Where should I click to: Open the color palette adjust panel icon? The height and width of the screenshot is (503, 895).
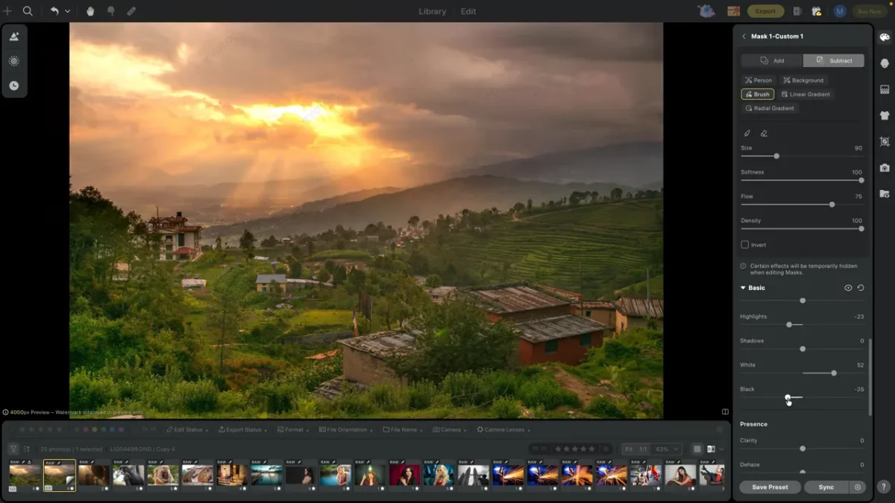point(885,37)
